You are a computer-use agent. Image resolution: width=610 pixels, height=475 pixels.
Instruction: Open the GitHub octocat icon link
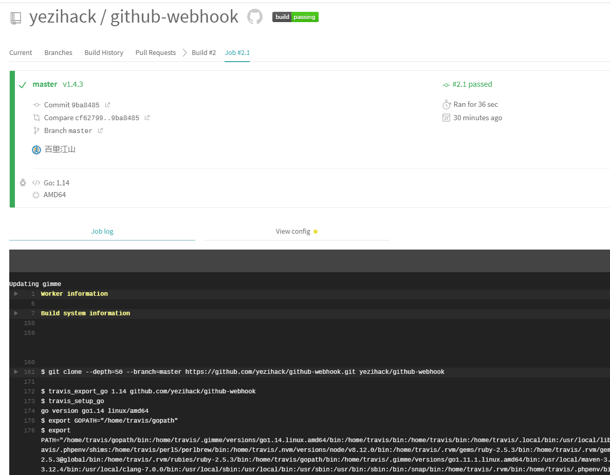tap(255, 17)
